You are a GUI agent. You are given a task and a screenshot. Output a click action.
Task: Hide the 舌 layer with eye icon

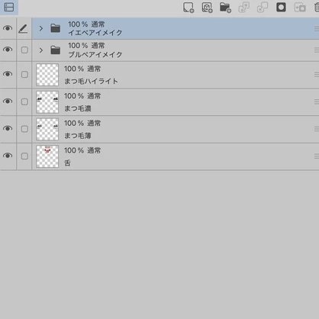click(x=8, y=156)
